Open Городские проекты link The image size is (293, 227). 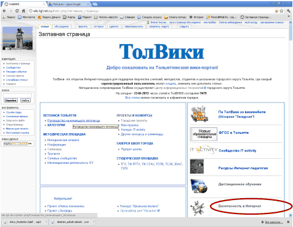point(134,120)
